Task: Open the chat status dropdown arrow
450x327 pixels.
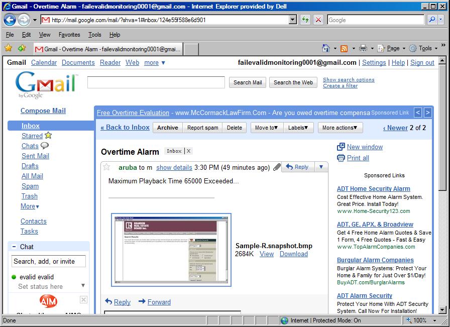Action: (83, 285)
